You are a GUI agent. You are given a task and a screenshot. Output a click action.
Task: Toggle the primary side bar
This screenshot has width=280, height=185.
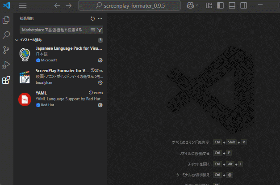[x=220, y=5]
